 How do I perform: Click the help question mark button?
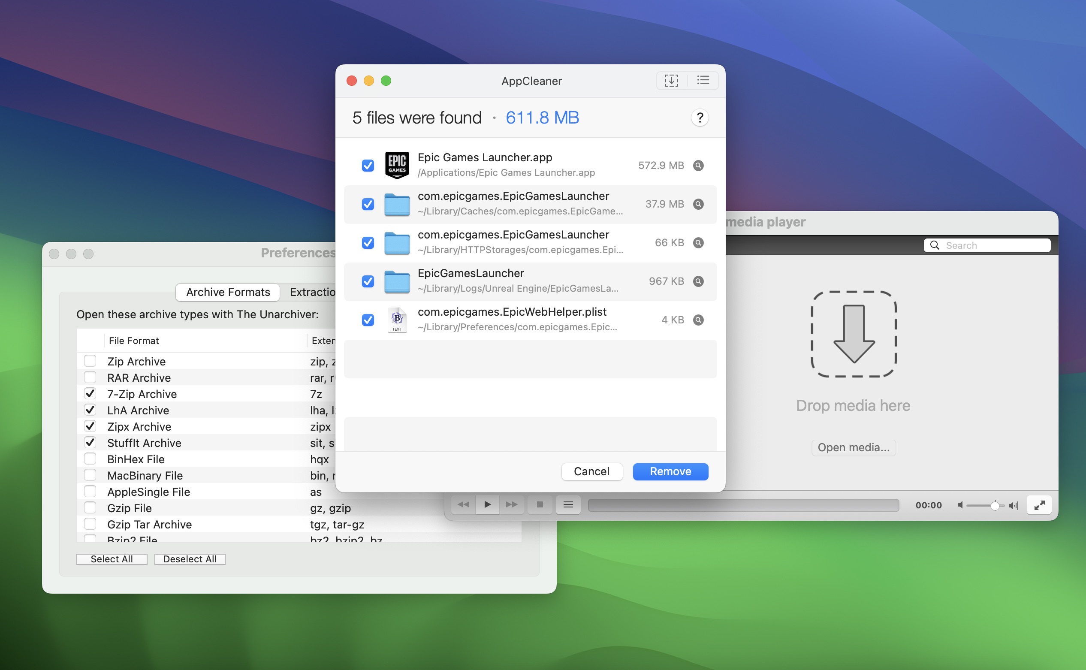coord(700,118)
